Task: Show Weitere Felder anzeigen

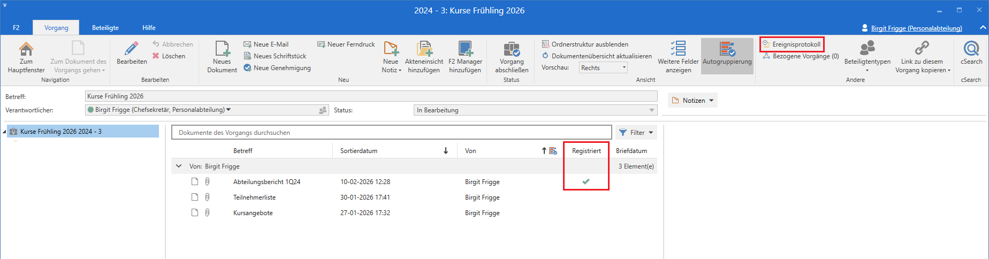Action: pos(678,50)
